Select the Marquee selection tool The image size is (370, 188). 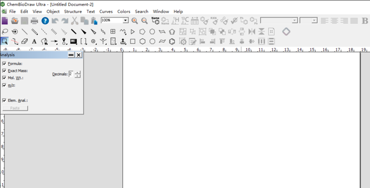click(x=5, y=42)
